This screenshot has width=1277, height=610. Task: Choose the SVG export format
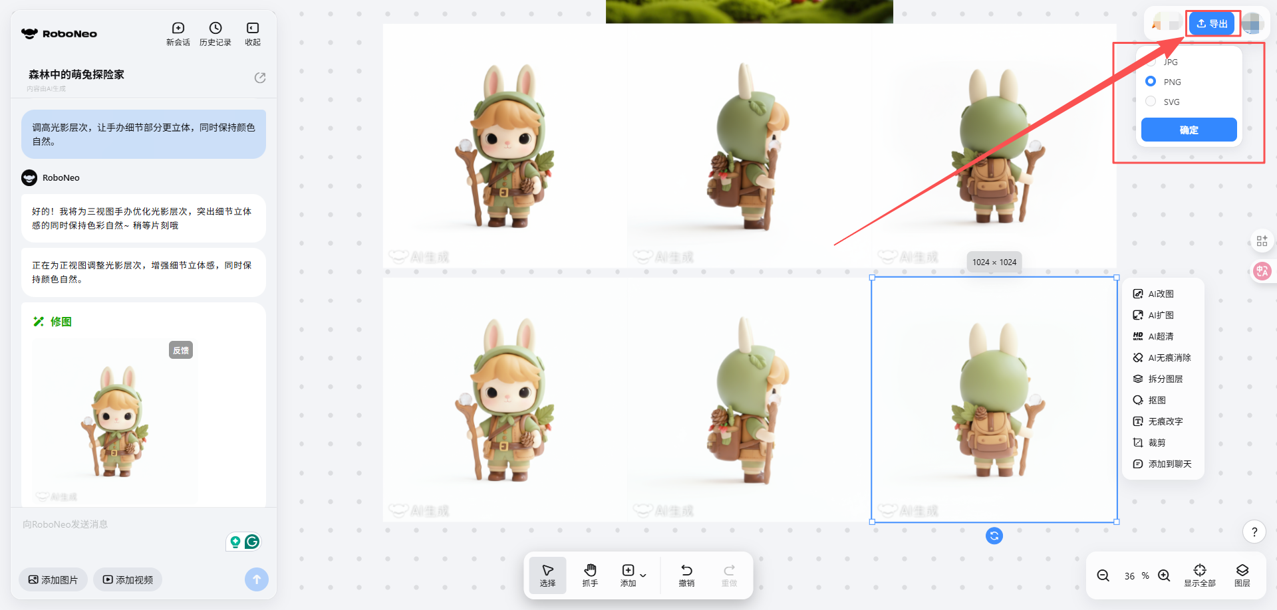point(1151,102)
